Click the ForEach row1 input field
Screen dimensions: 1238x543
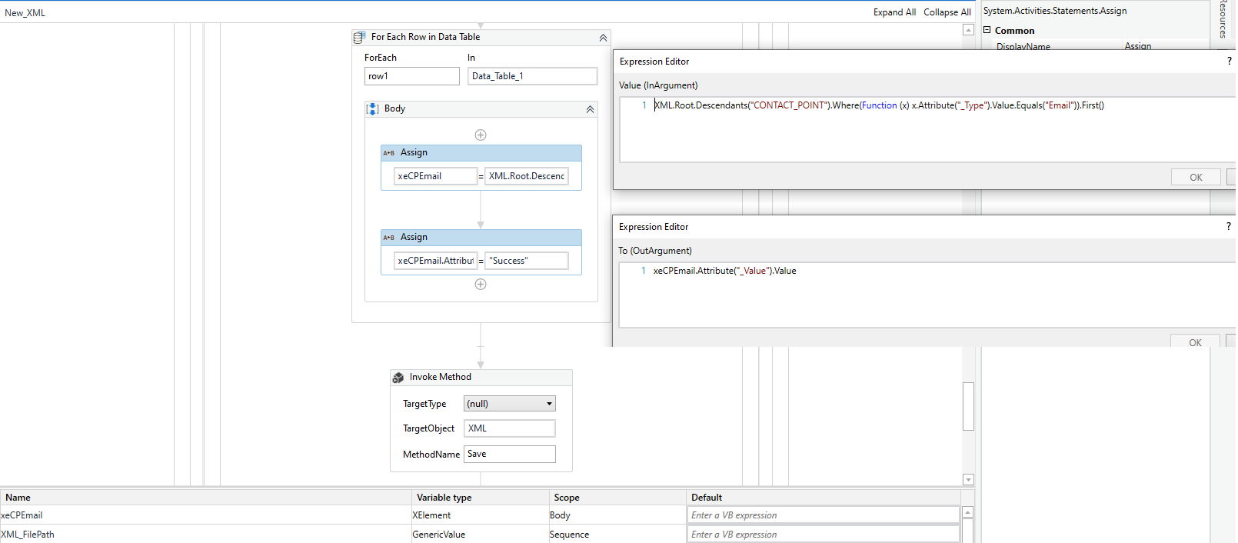[x=412, y=76]
